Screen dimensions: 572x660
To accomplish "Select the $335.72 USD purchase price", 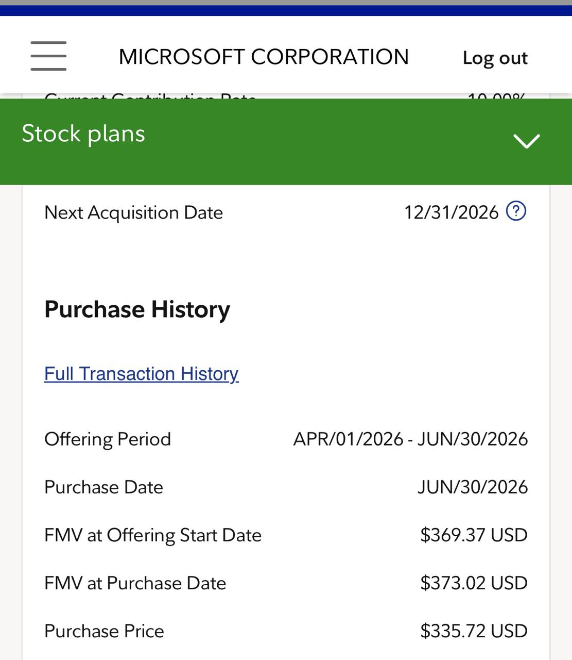I will click(x=474, y=631).
